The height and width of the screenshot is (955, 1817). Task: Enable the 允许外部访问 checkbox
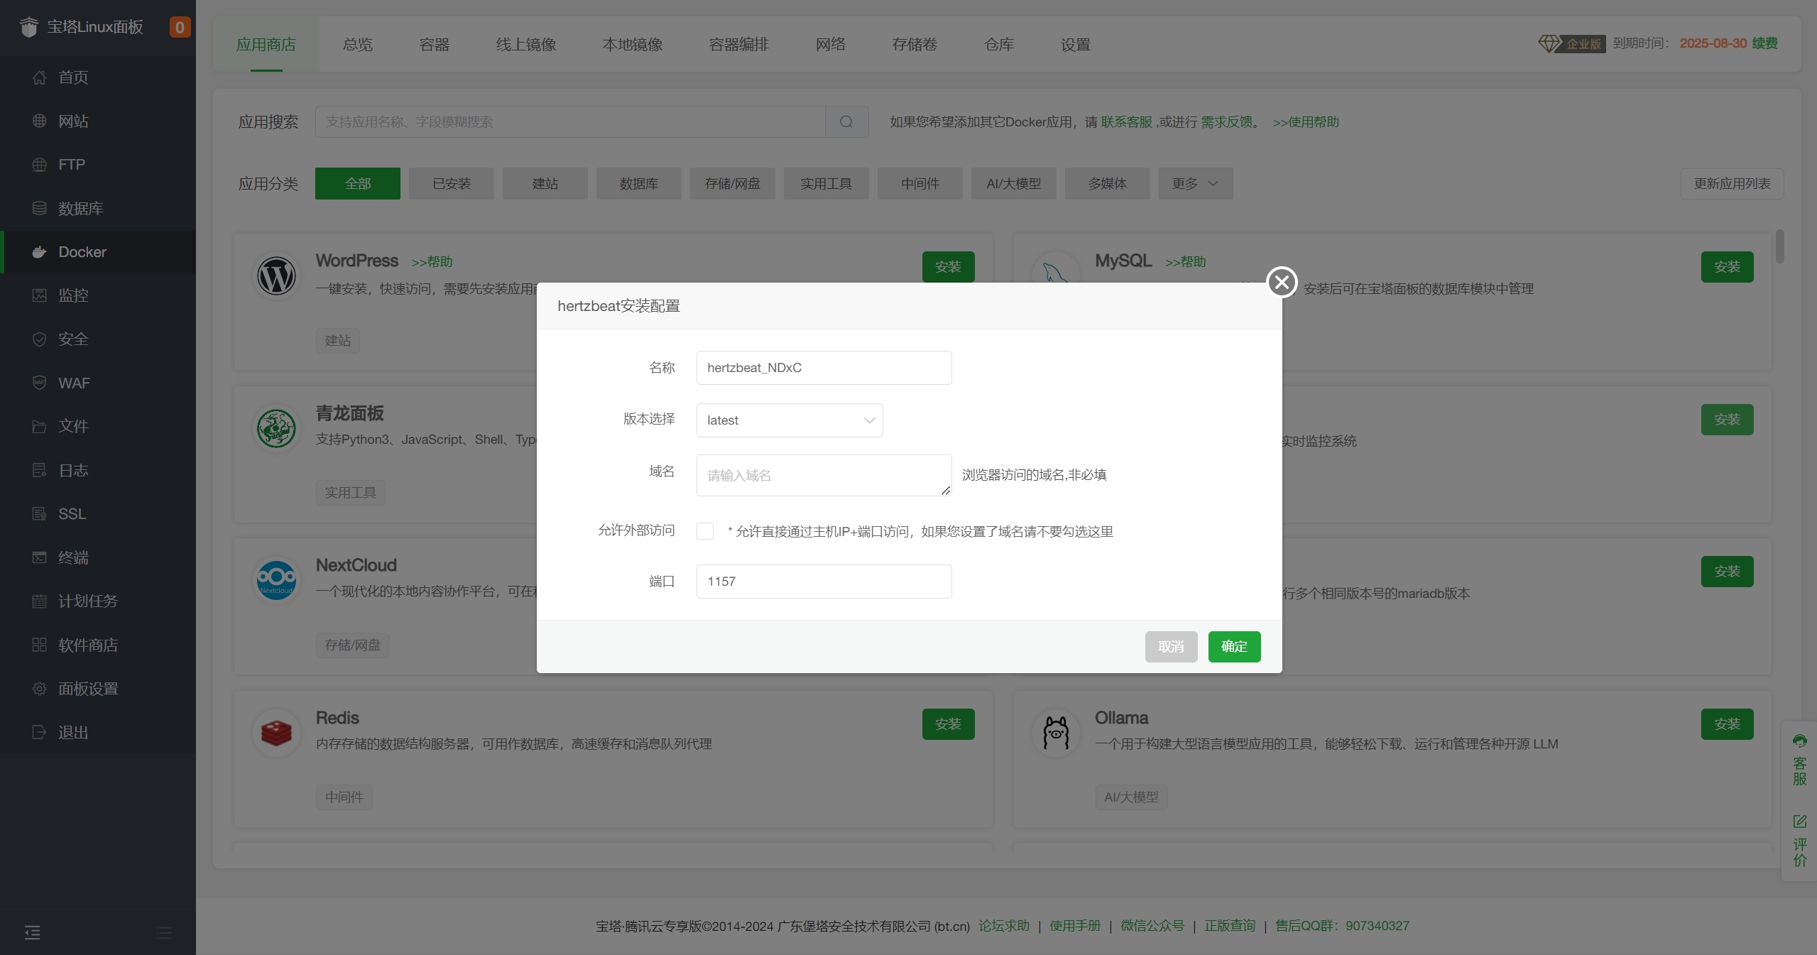click(705, 531)
